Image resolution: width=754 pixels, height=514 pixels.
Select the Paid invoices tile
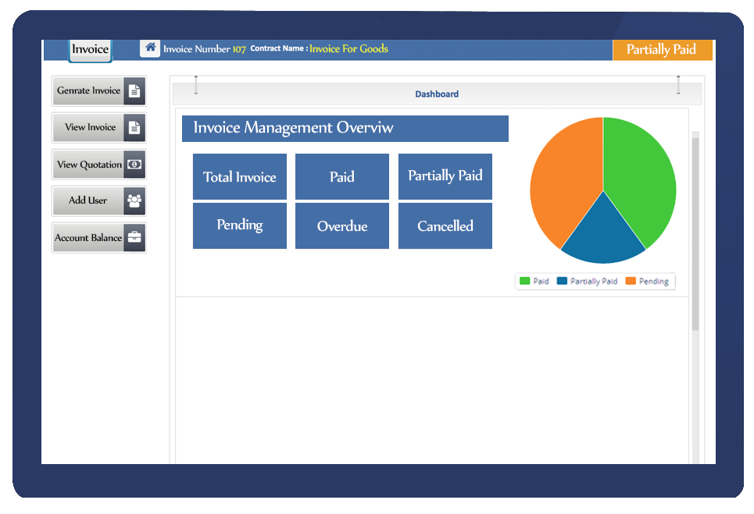[341, 177]
